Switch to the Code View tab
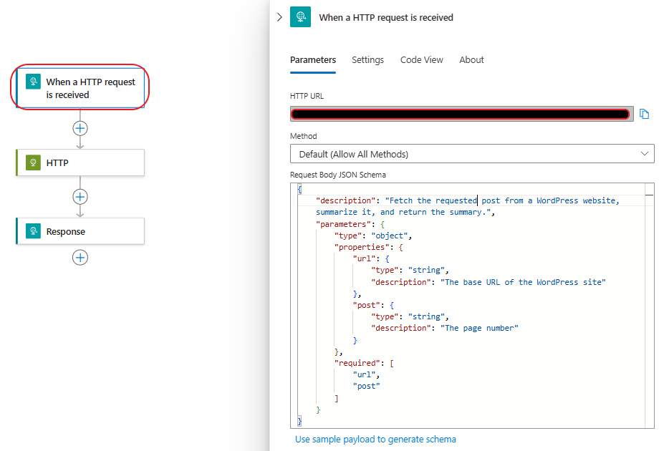The height and width of the screenshot is (451, 664). [x=422, y=60]
